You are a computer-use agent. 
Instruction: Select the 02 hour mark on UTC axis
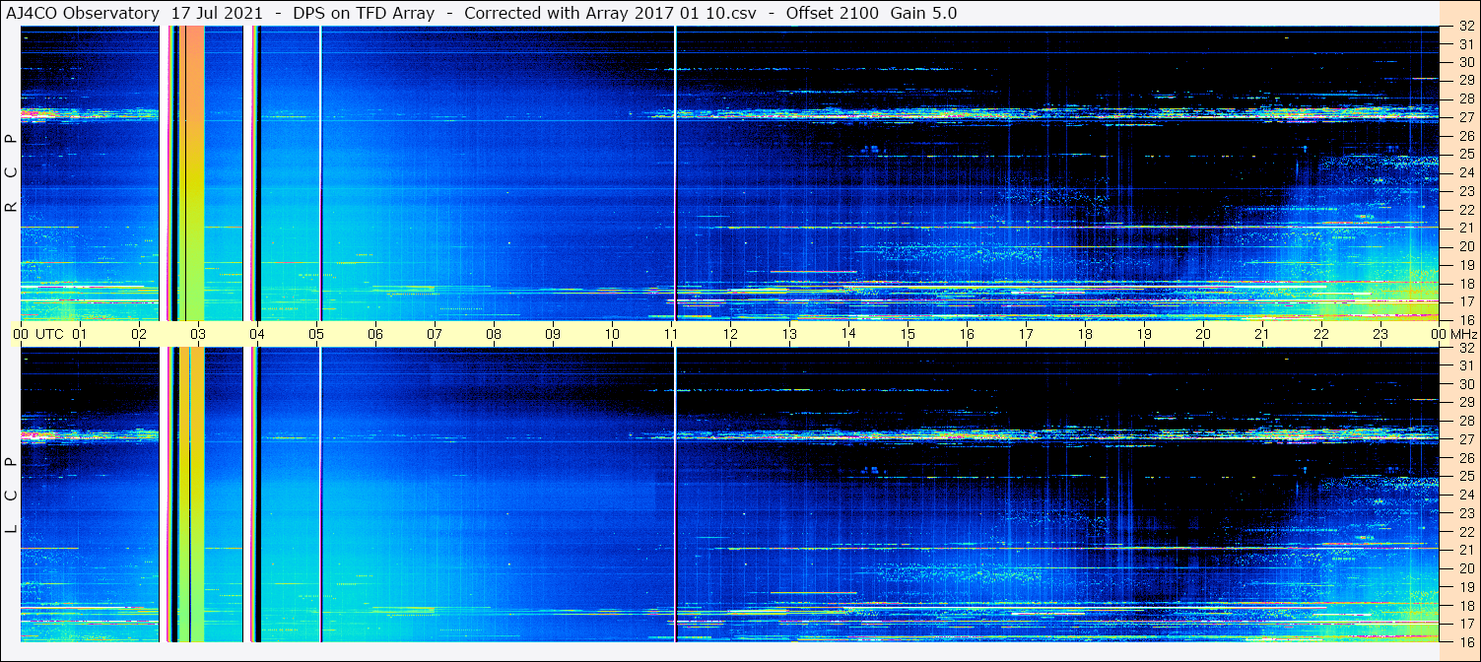click(139, 334)
